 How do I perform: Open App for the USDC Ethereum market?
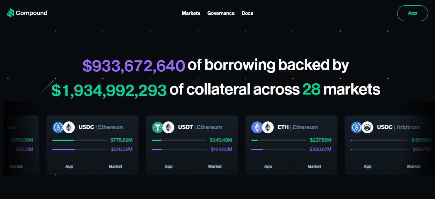pos(69,166)
